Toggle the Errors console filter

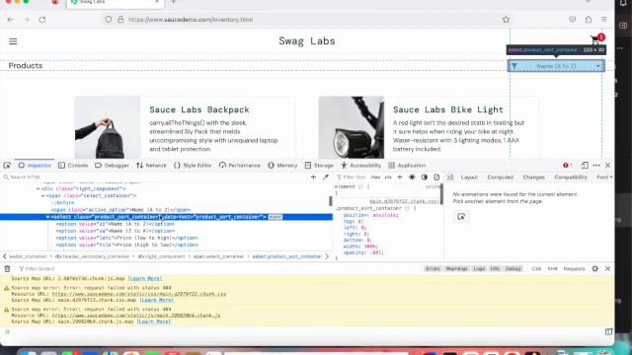pyautogui.click(x=433, y=268)
